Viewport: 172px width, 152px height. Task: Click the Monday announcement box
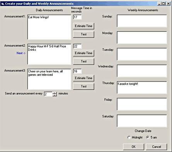pyautogui.click(x=142, y=38)
